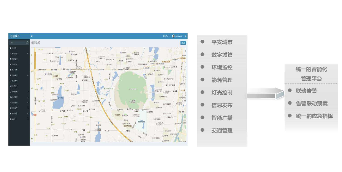Click the 信息发布 entry
Viewport: 342px width, 172px height.
pyautogui.click(x=222, y=105)
